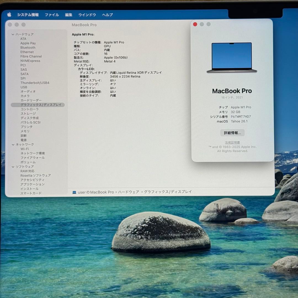This screenshot has height=298, width=298.
Task: Collapse the ソフトウェア section
Action: click(13, 167)
